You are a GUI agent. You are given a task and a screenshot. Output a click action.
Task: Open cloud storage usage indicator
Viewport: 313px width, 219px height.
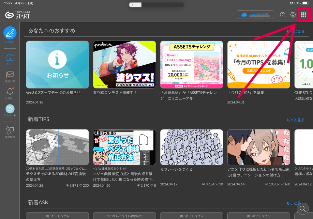pyautogui.click(x=256, y=15)
